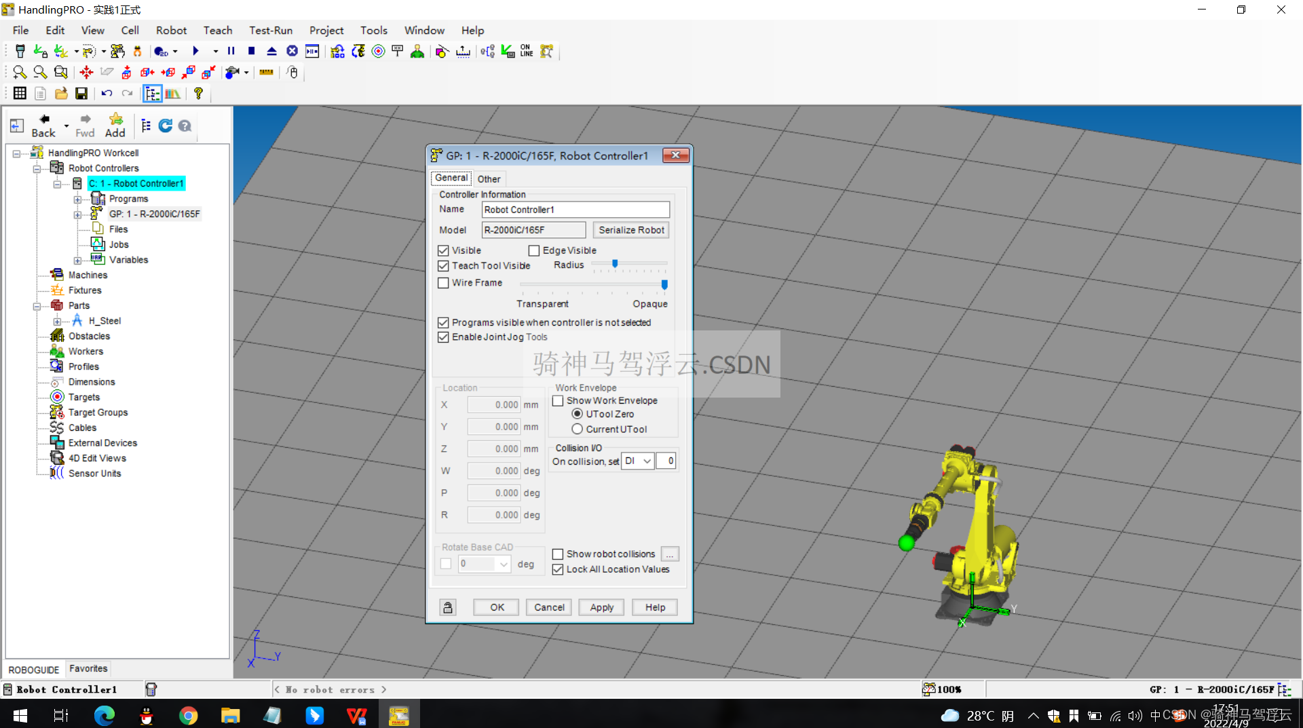Click the grid icon in third toolbar
The image size is (1303, 728).
pyautogui.click(x=20, y=94)
